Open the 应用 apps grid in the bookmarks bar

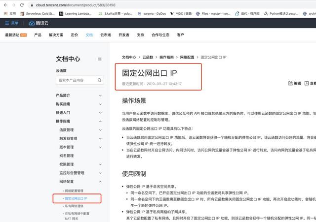tap(10, 14)
